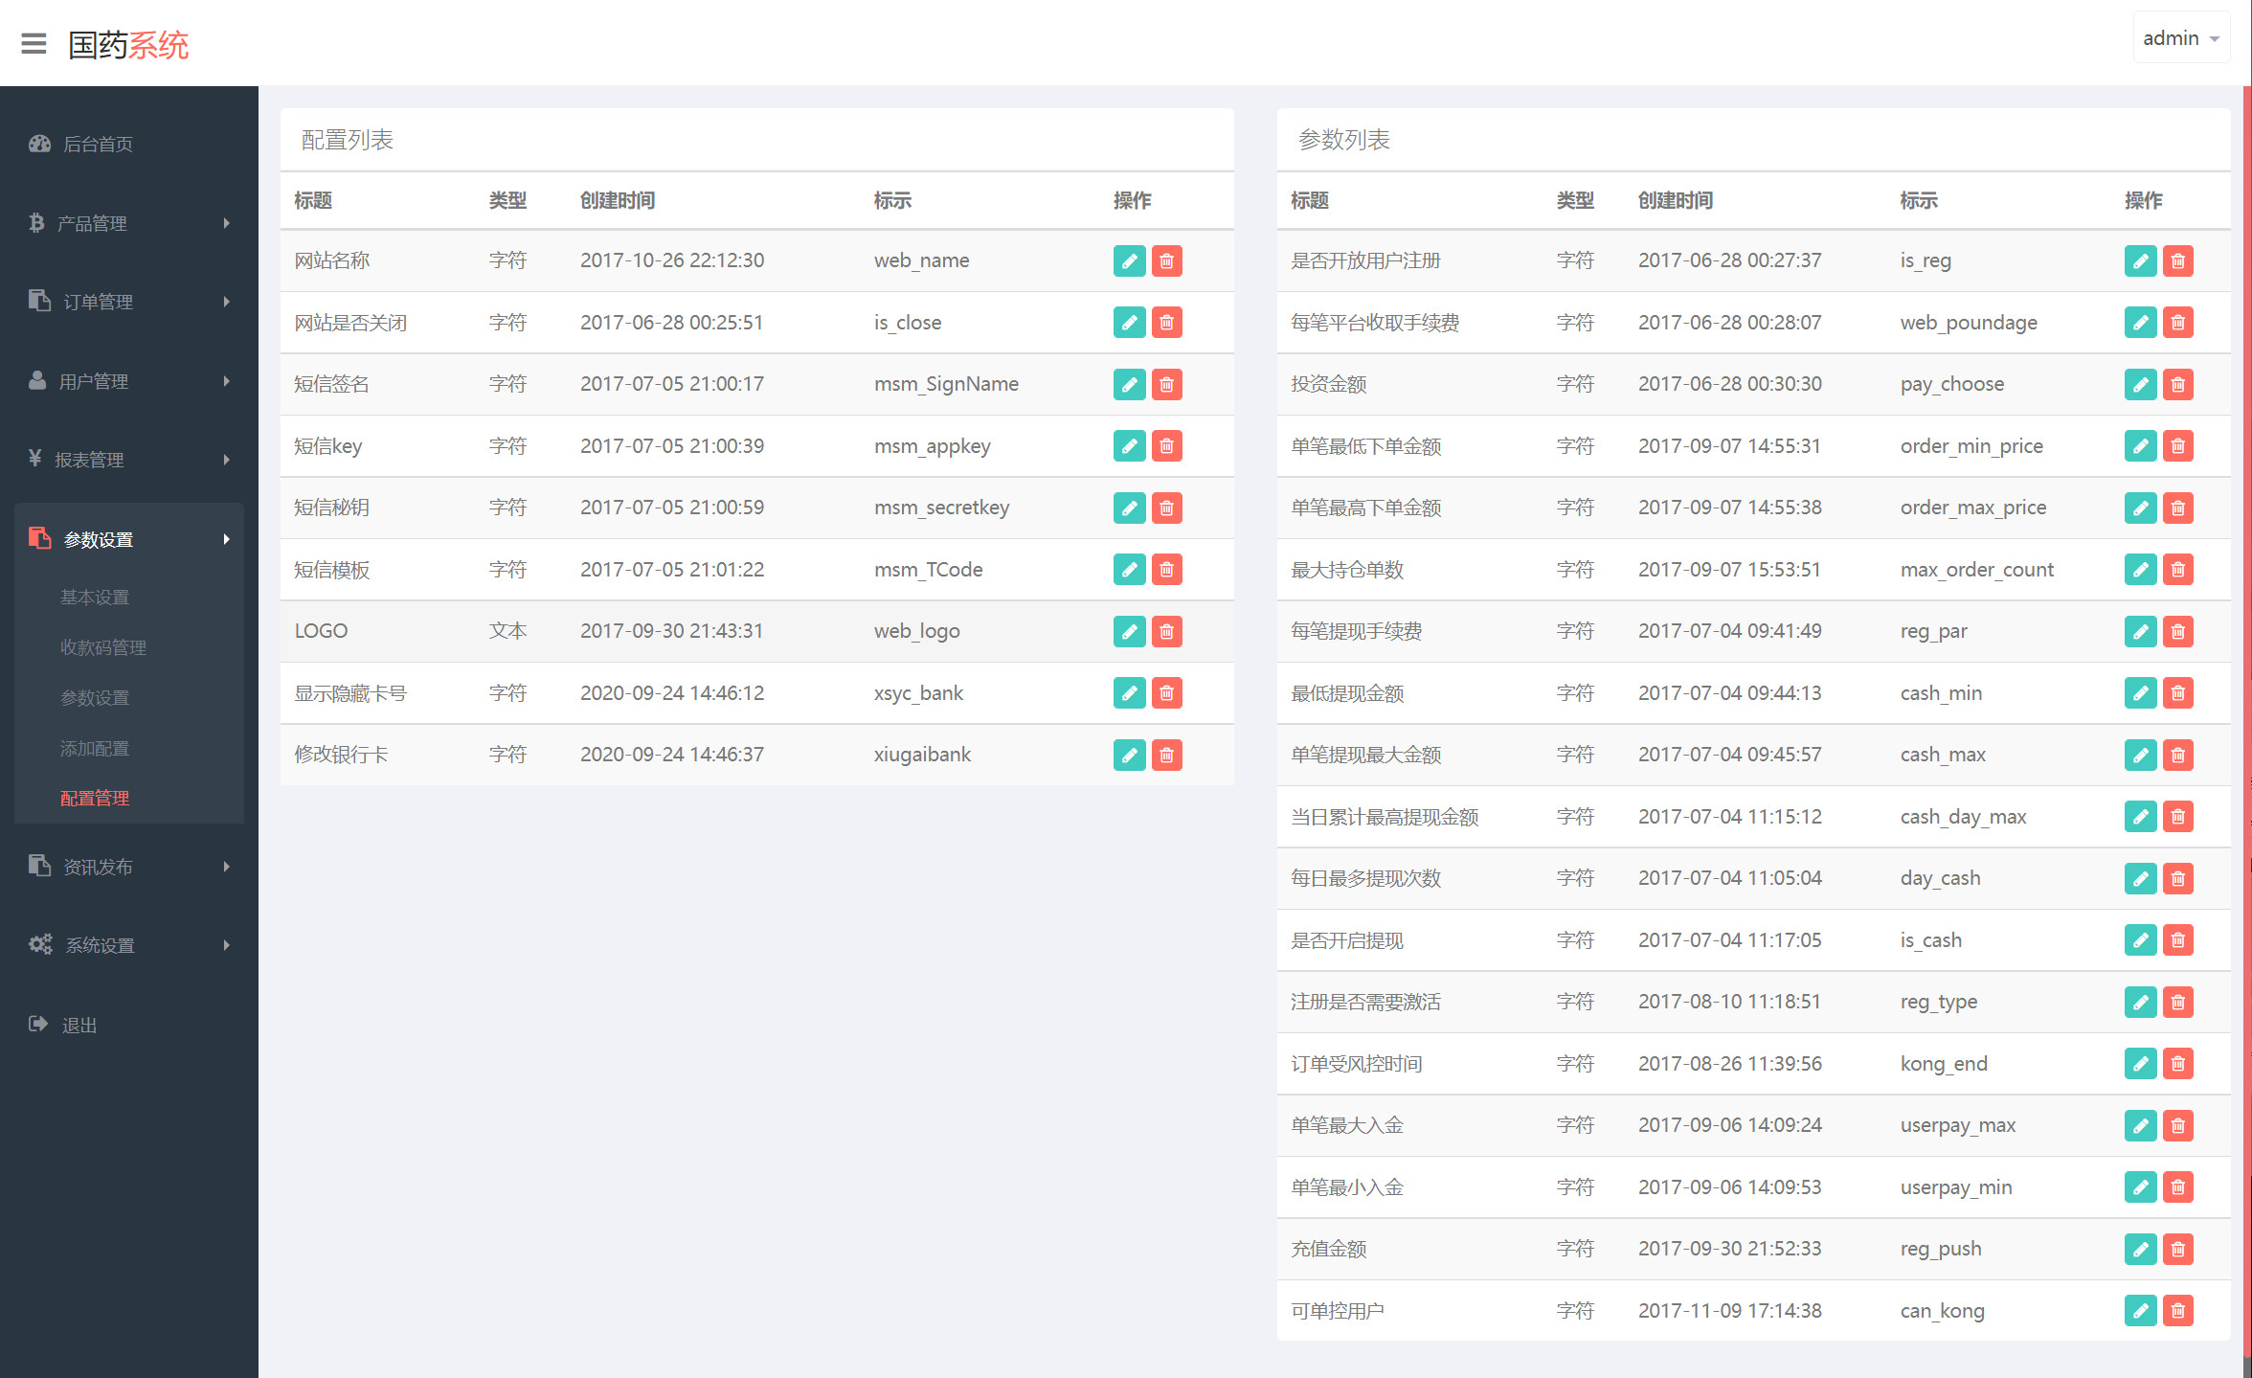This screenshot has height=1378, width=2252.
Task: Delete the cash_day_max parameter
Action: 2178,817
